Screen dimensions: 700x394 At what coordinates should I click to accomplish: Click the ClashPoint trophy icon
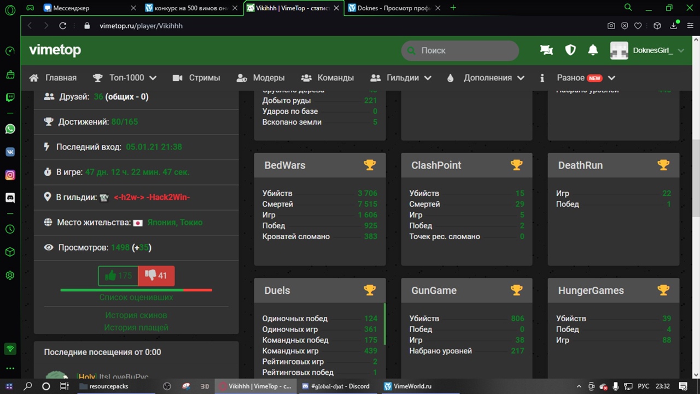pyautogui.click(x=517, y=165)
